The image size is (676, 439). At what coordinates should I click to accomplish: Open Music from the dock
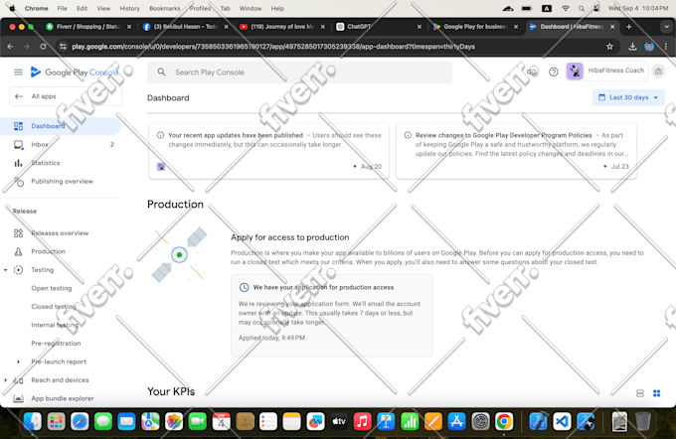click(363, 421)
